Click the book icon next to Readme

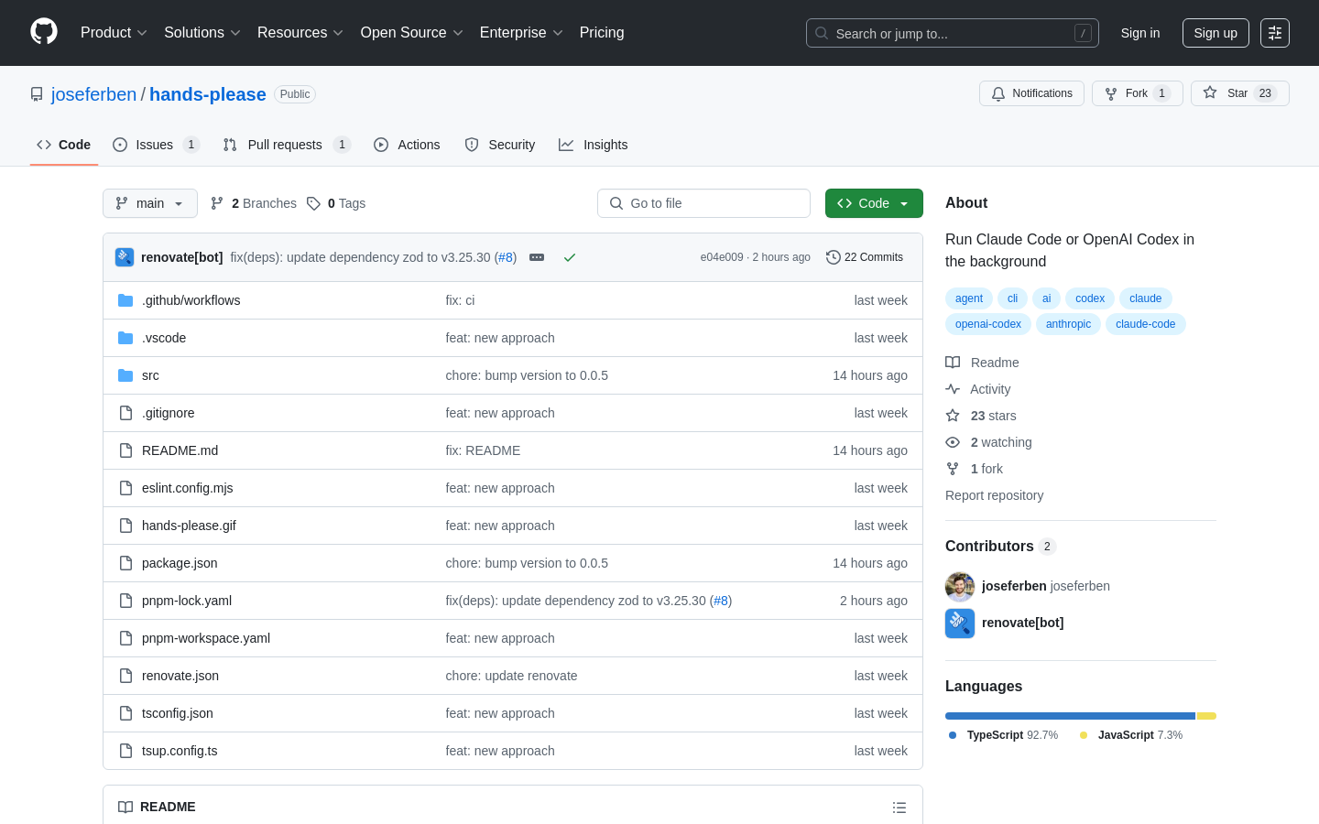[953, 363]
